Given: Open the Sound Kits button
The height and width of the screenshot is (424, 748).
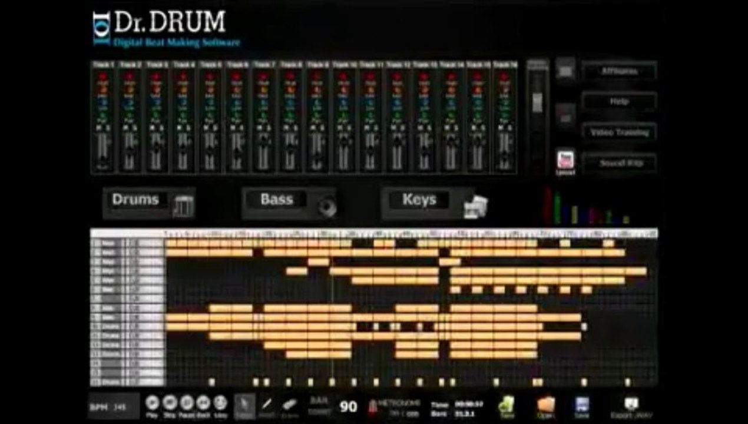Looking at the screenshot, I should (x=619, y=163).
